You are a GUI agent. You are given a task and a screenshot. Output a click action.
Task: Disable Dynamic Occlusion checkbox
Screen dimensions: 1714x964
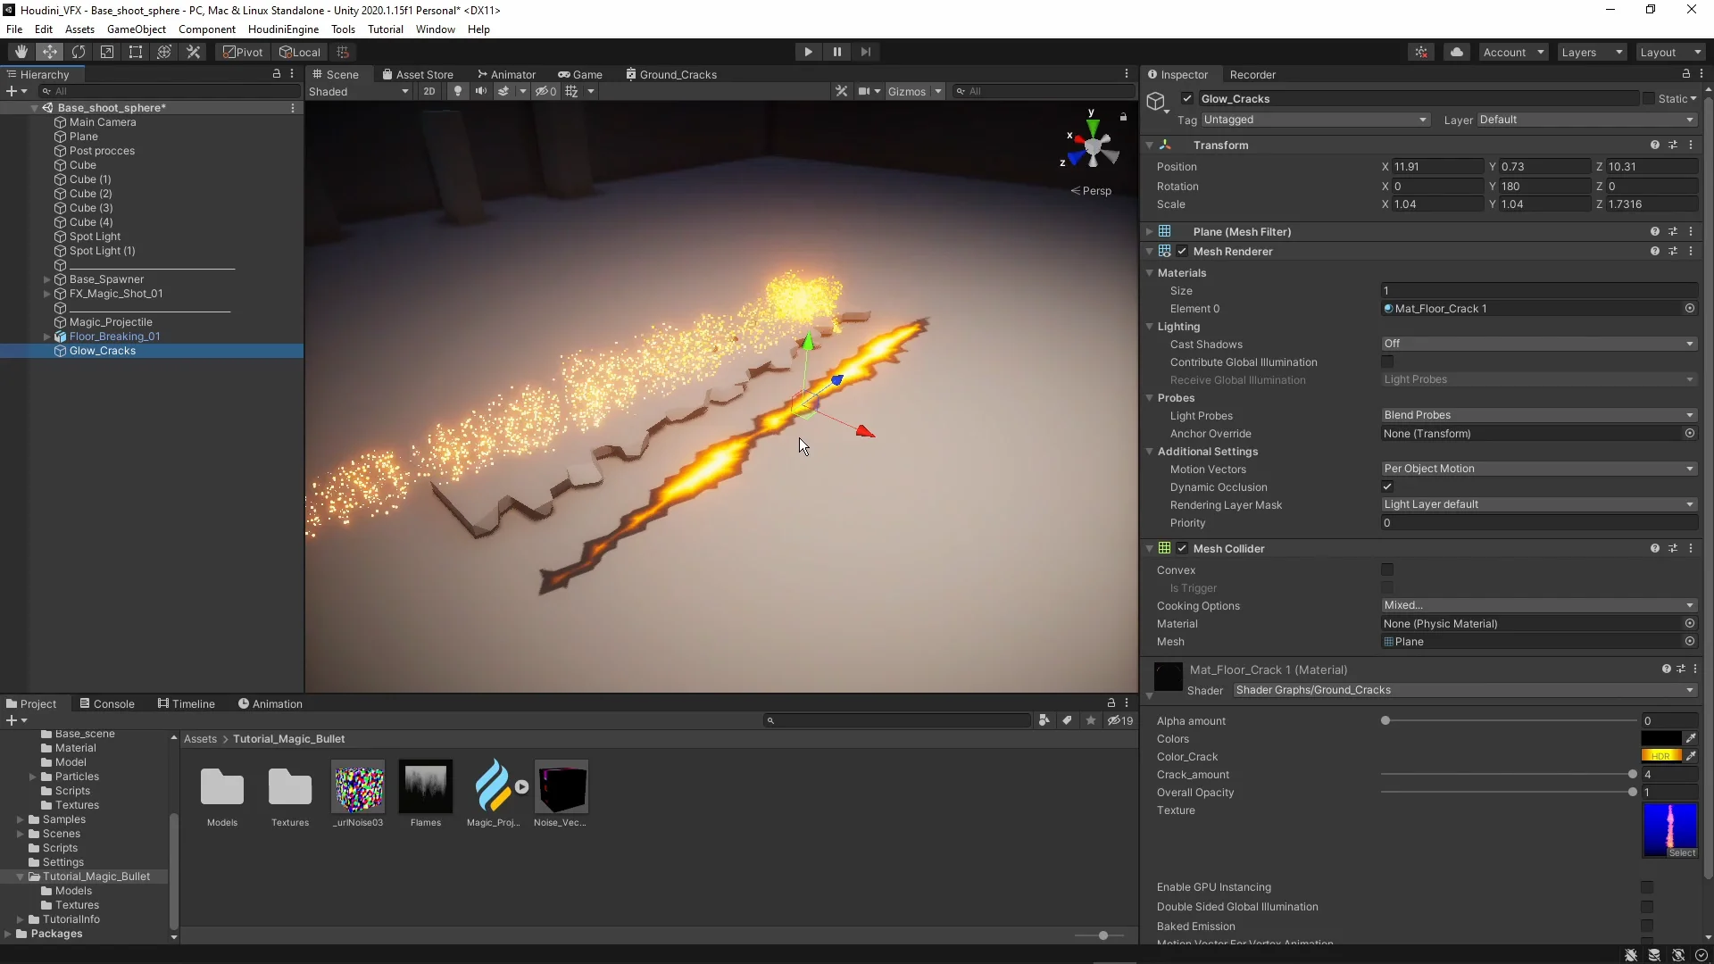(1389, 487)
